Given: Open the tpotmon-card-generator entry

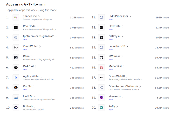Looking at the screenshot, I should (x=40, y=36).
